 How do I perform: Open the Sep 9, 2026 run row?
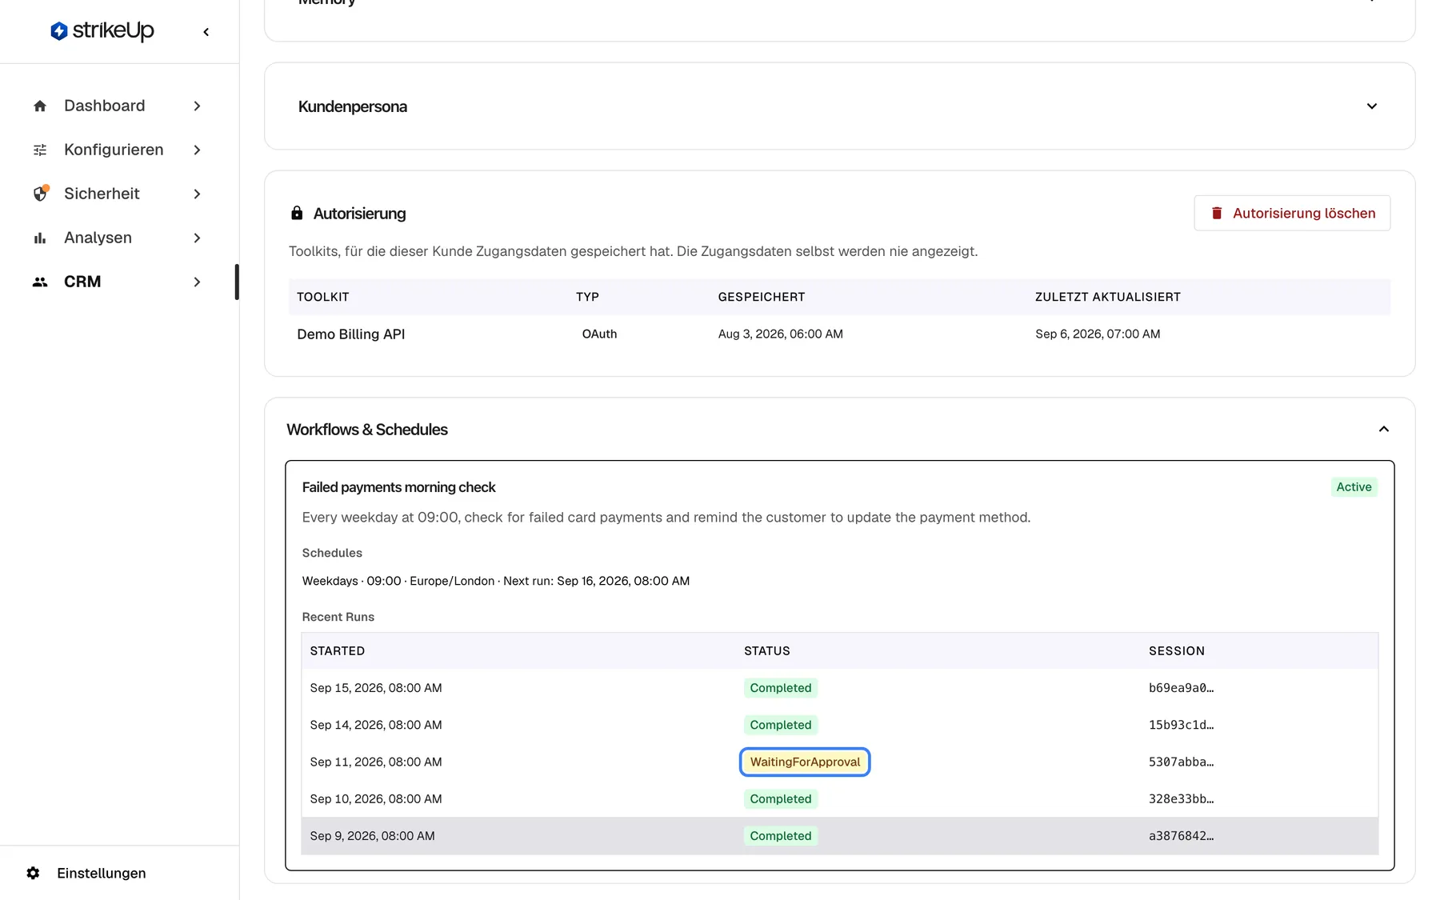tap(839, 836)
